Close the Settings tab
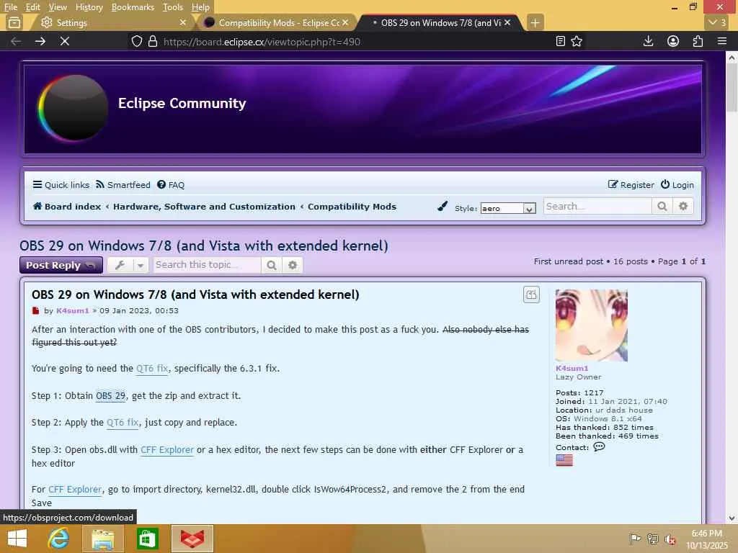Image resolution: width=738 pixels, height=553 pixels. click(x=182, y=22)
